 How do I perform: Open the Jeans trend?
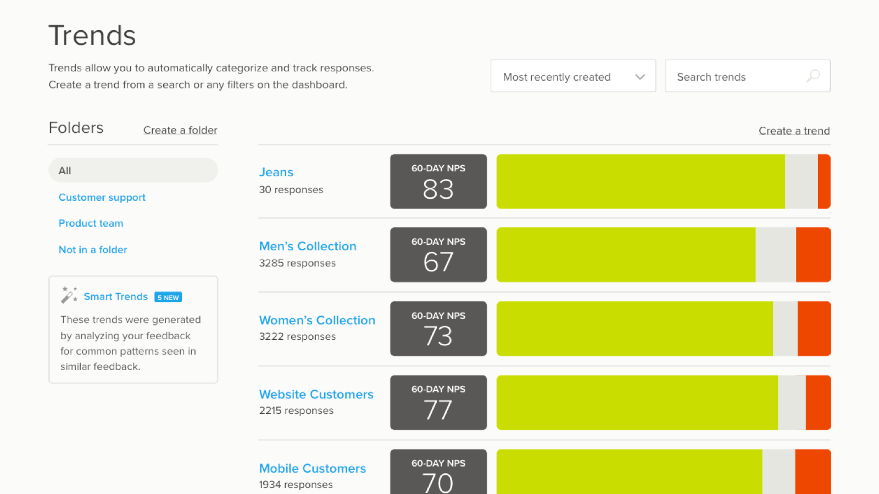pyautogui.click(x=276, y=172)
